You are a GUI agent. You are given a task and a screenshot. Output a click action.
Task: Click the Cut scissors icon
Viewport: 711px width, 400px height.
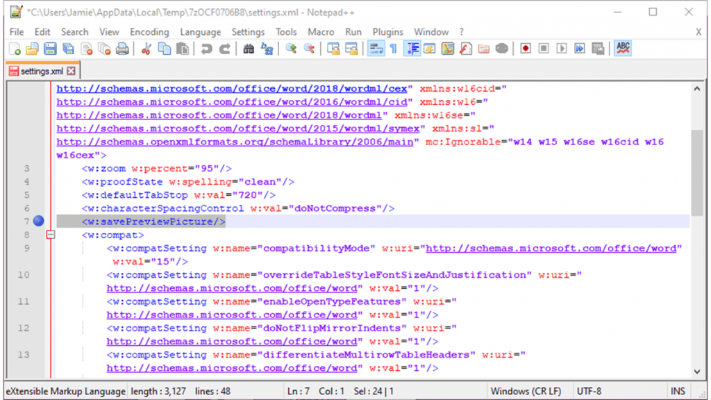[147, 49]
